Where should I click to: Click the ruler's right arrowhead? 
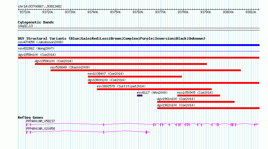point(259,10)
